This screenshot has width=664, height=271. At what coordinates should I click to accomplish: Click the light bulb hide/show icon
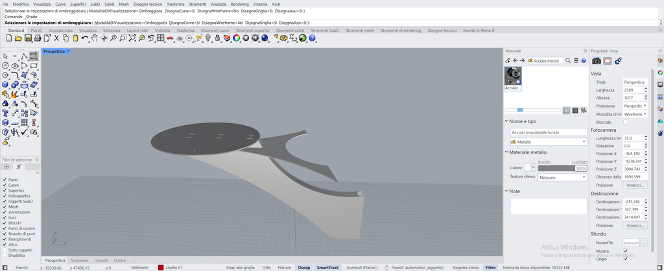coord(208,38)
